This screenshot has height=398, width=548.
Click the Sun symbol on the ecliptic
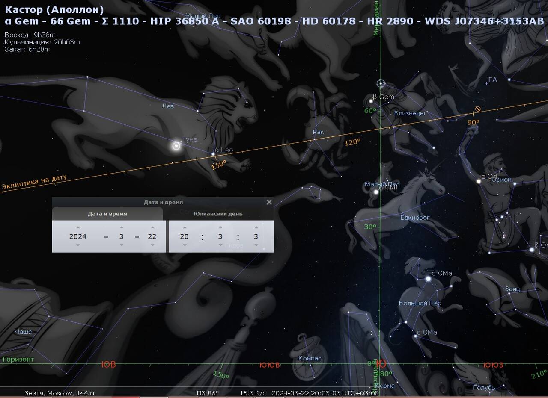(x=478, y=109)
